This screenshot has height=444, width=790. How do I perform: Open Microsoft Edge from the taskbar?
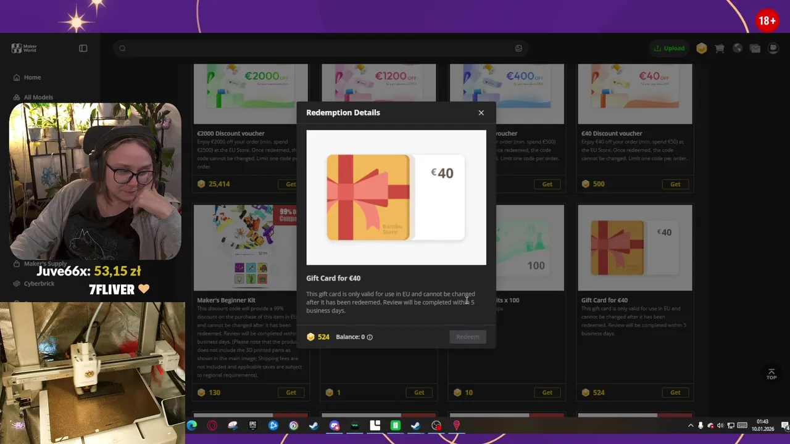[192, 425]
